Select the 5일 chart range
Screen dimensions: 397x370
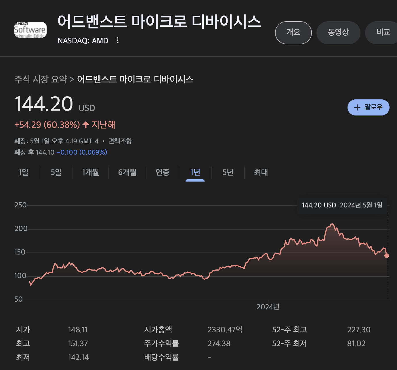click(56, 172)
